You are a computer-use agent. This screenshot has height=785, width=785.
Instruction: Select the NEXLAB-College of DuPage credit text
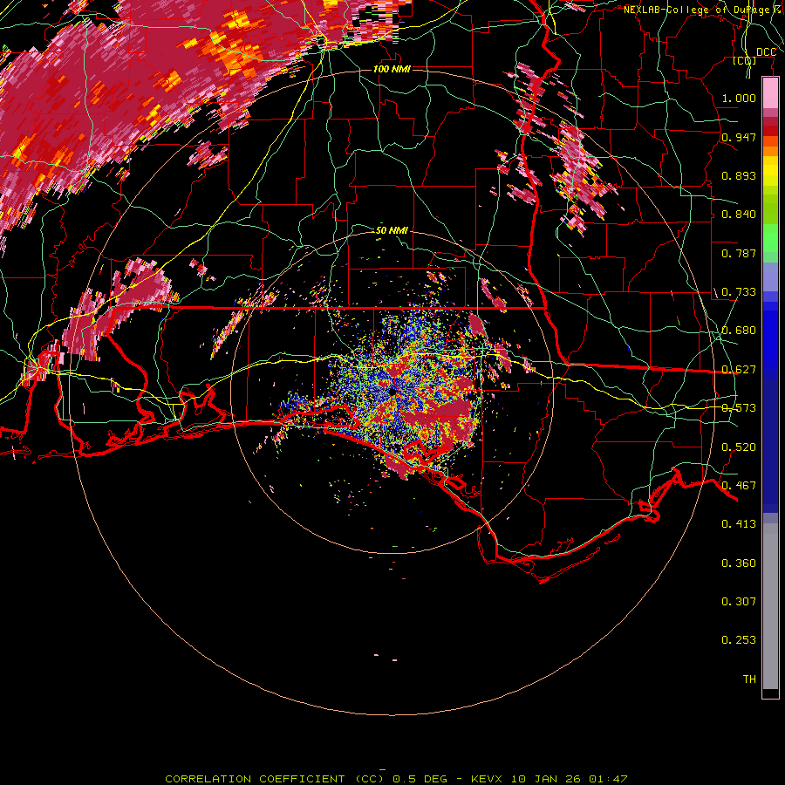click(x=701, y=10)
